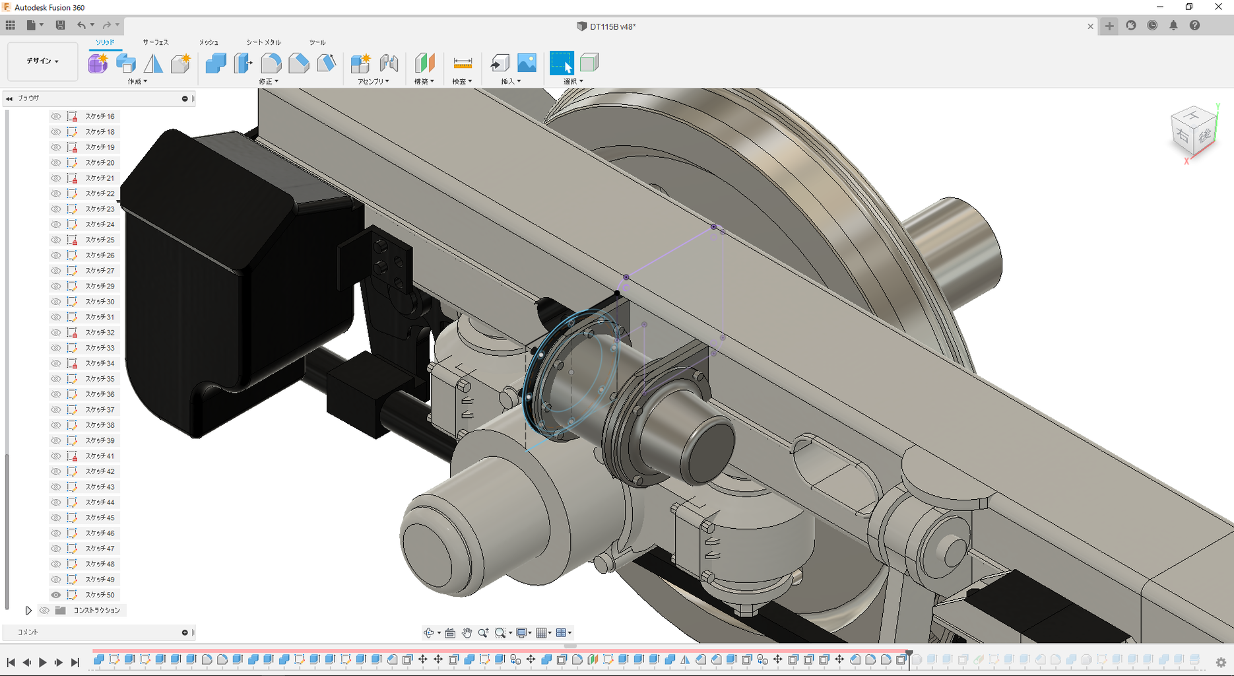Switch to the シート メタル tab

tap(263, 42)
